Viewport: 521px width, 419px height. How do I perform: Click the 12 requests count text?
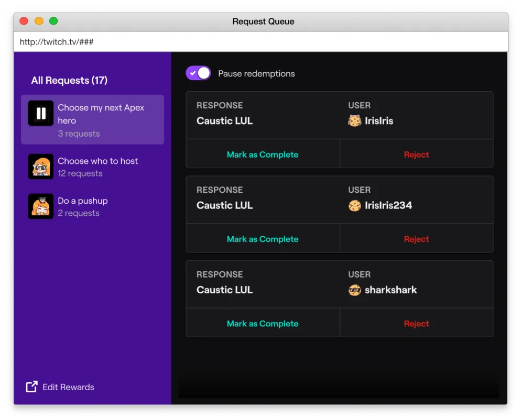[x=80, y=173]
